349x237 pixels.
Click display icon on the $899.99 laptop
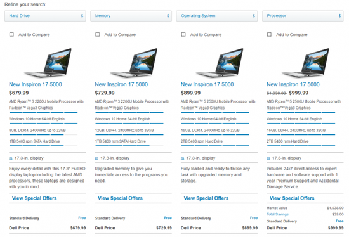[183, 158]
